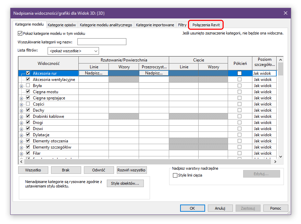Enable visibility of Bryła category
The image size is (301, 224).
click(x=28, y=85)
